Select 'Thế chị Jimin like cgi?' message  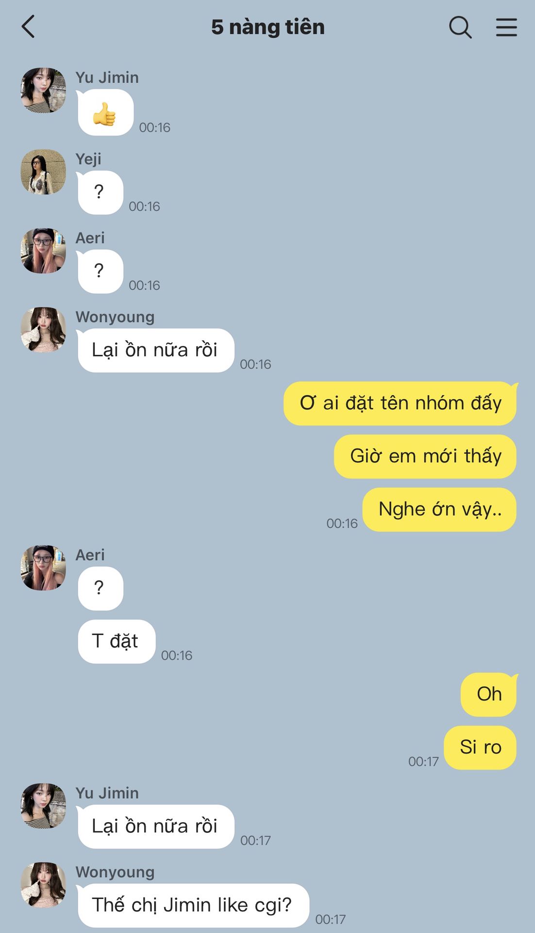click(193, 905)
